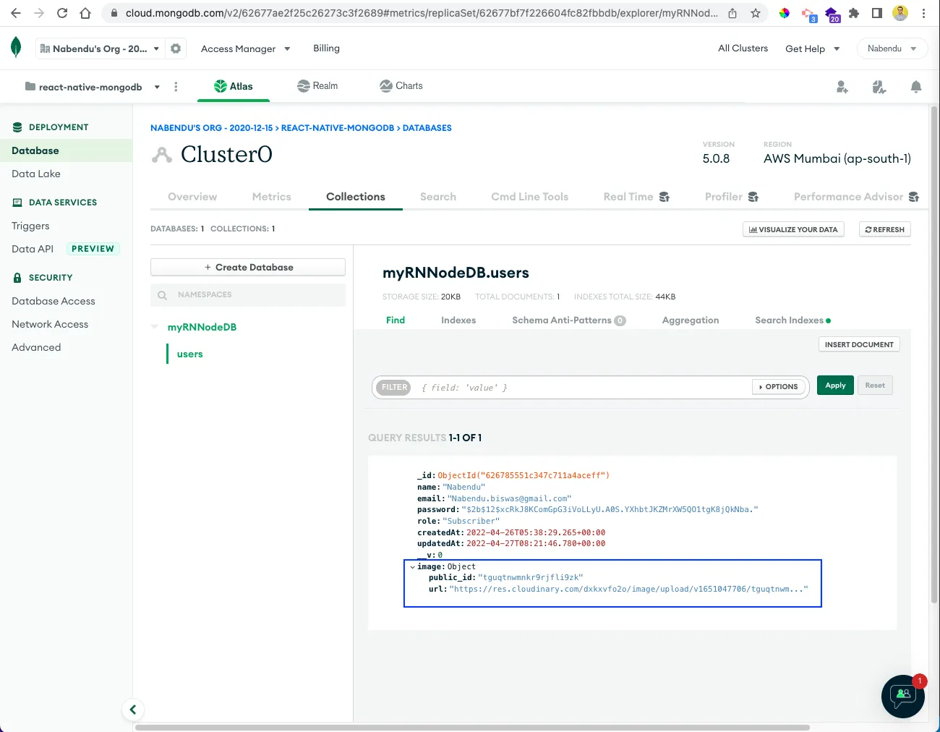Switch to the Realm tab
The image size is (940, 732).
(x=317, y=86)
